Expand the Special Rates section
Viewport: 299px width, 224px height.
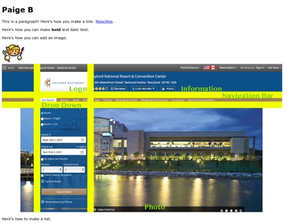pyautogui.click(x=51, y=181)
